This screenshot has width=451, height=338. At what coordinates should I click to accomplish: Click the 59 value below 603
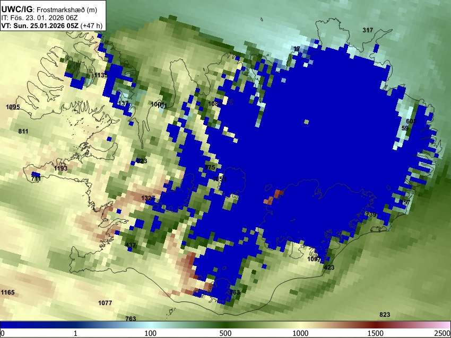[405, 128]
